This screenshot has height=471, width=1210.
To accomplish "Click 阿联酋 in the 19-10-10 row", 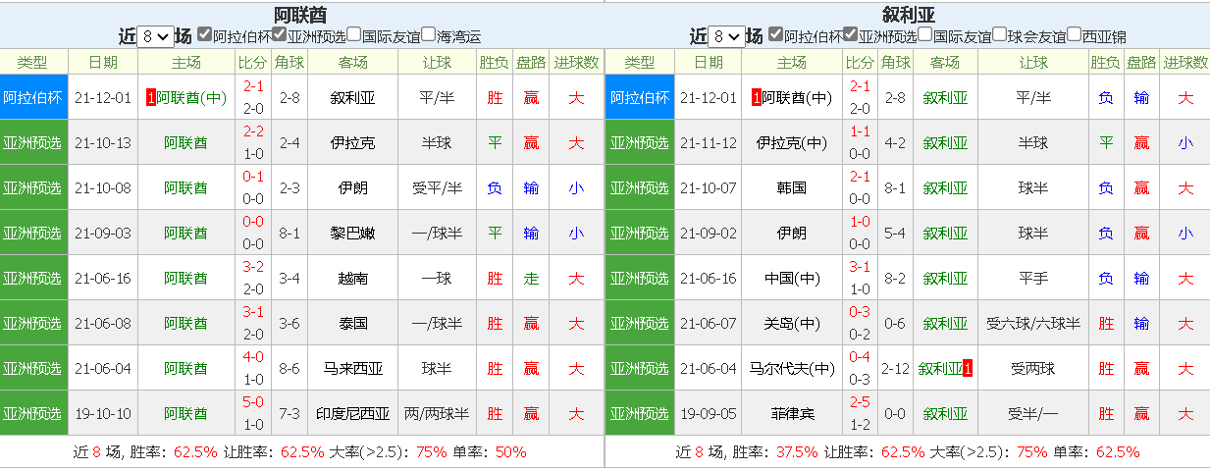I will (186, 414).
